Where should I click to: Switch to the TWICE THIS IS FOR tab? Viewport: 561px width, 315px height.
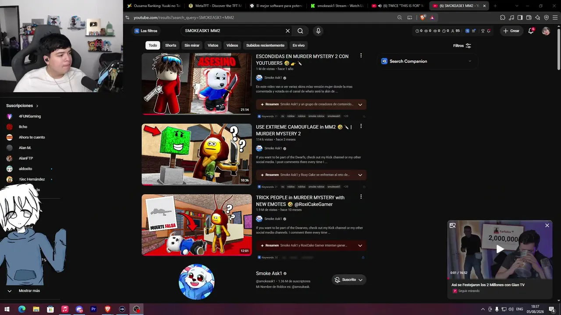click(398, 6)
